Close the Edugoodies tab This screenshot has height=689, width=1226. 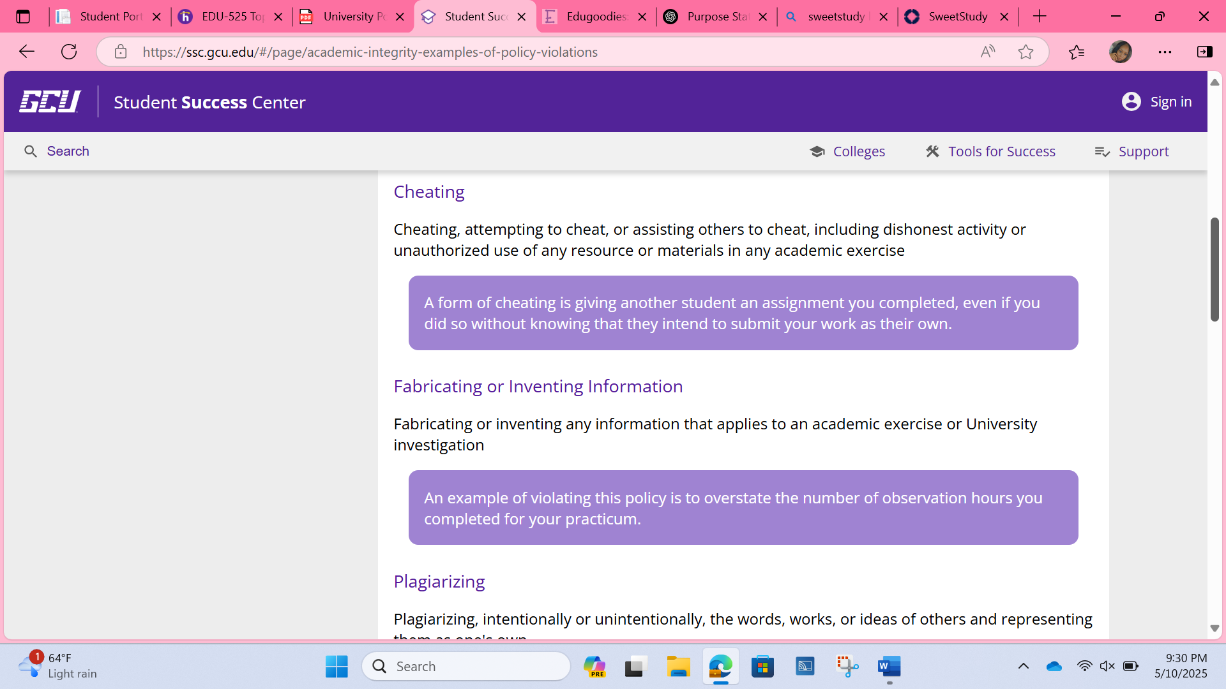642,17
